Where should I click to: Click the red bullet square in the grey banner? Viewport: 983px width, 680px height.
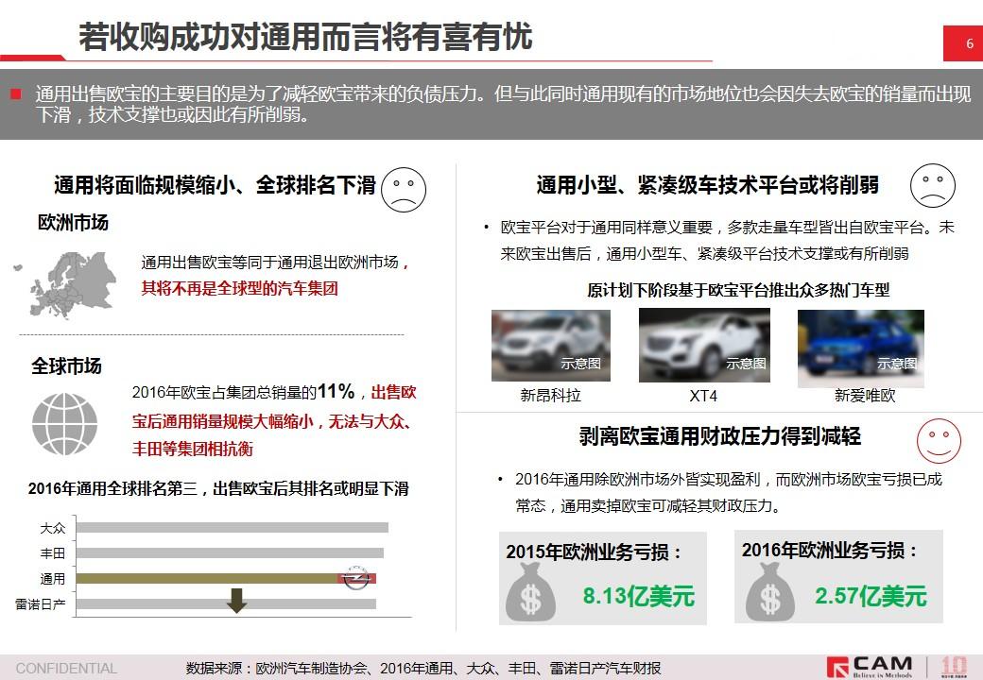coord(16,94)
